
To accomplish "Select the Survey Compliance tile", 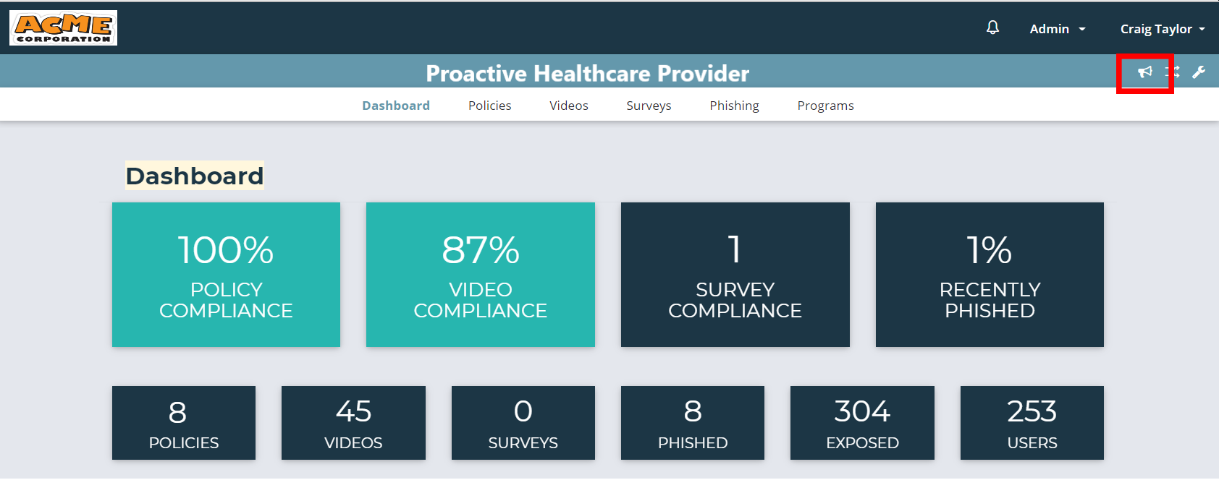I will (x=735, y=275).
